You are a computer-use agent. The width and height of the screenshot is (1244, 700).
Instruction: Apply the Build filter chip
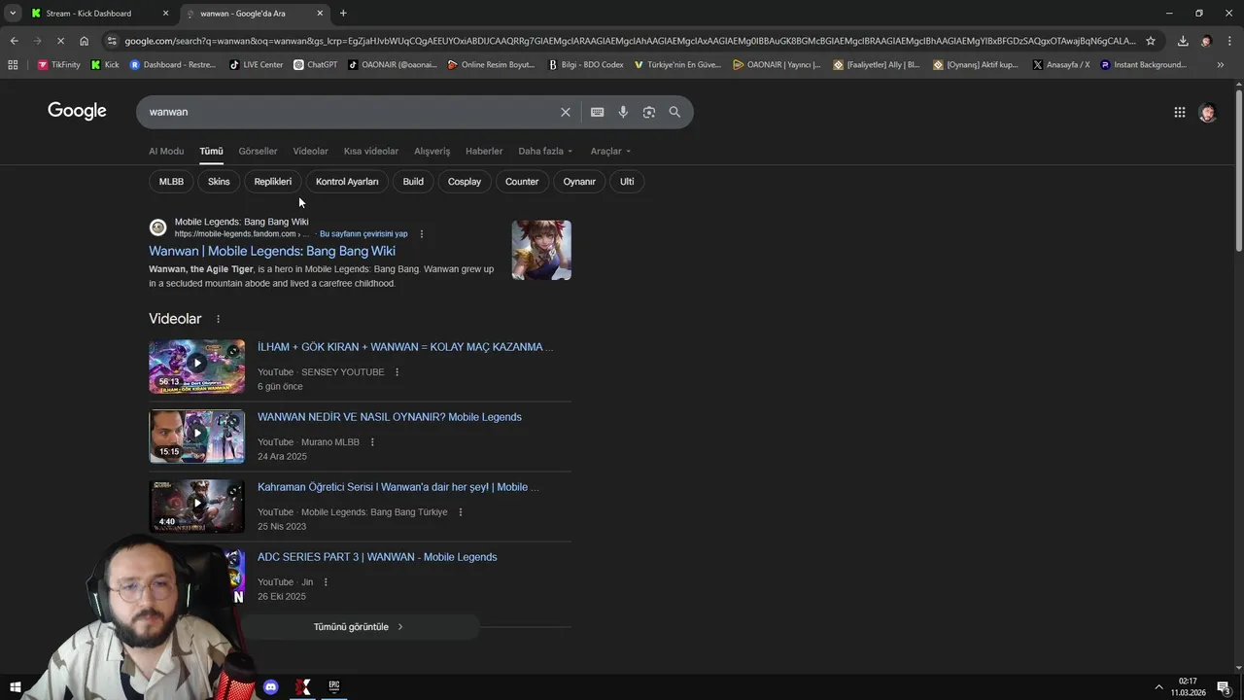click(413, 182)
